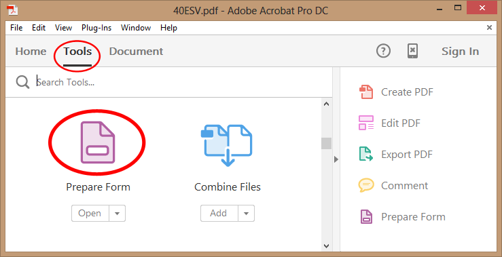The image size is (502, 257).
Task: Expand dropdown arrow next to Open button
Action: (x=118, y=214)
